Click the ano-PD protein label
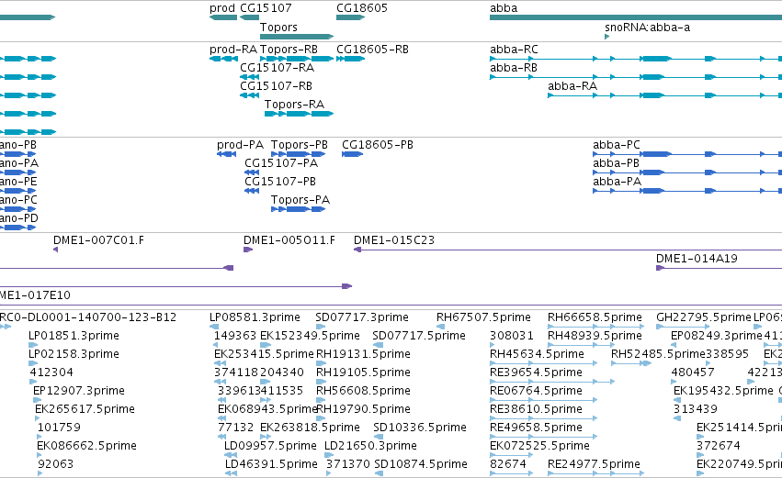 point(19,218)
